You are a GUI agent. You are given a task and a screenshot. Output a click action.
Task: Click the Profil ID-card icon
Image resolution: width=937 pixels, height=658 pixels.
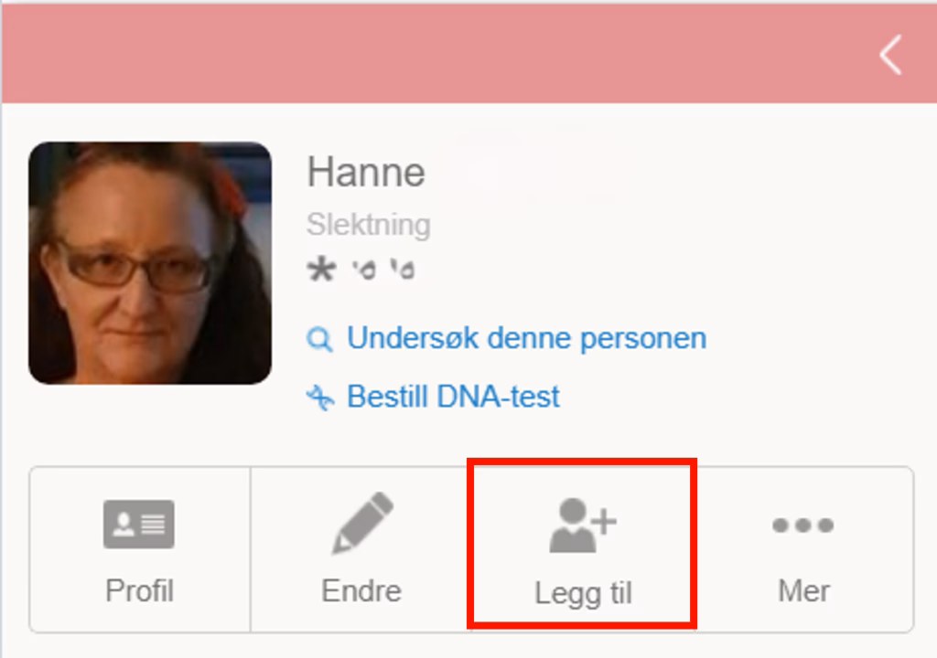point(139,524)
